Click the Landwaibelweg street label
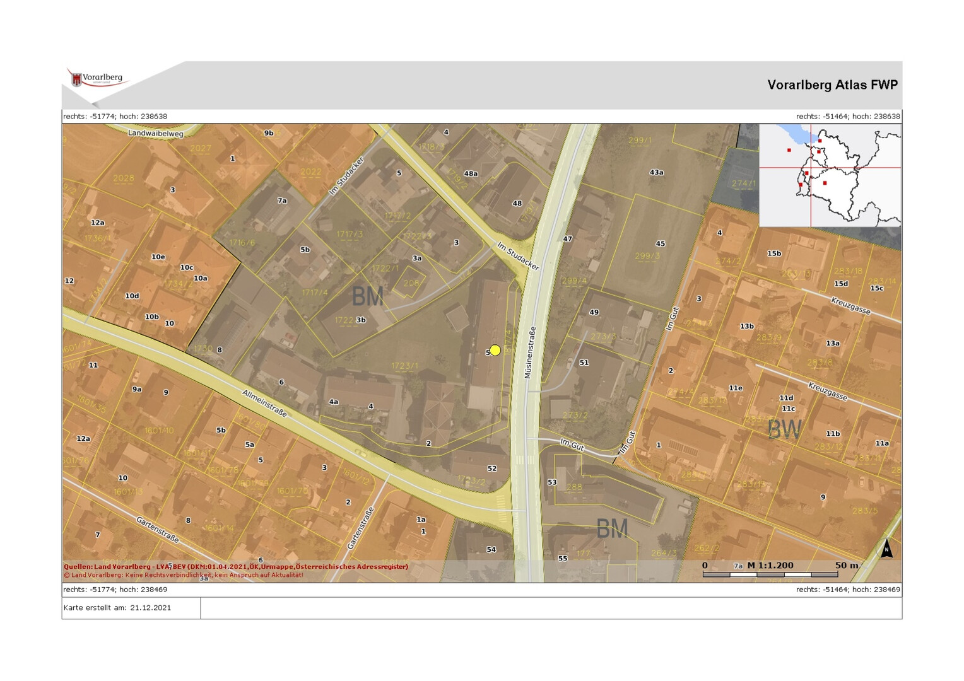Screen dimensions: 964x681 coord(155,133)
